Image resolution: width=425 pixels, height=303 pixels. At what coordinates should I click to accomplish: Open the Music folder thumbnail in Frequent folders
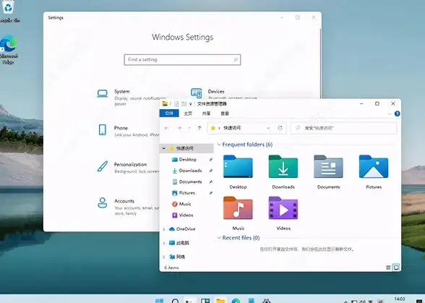click(x=238, y=213)
